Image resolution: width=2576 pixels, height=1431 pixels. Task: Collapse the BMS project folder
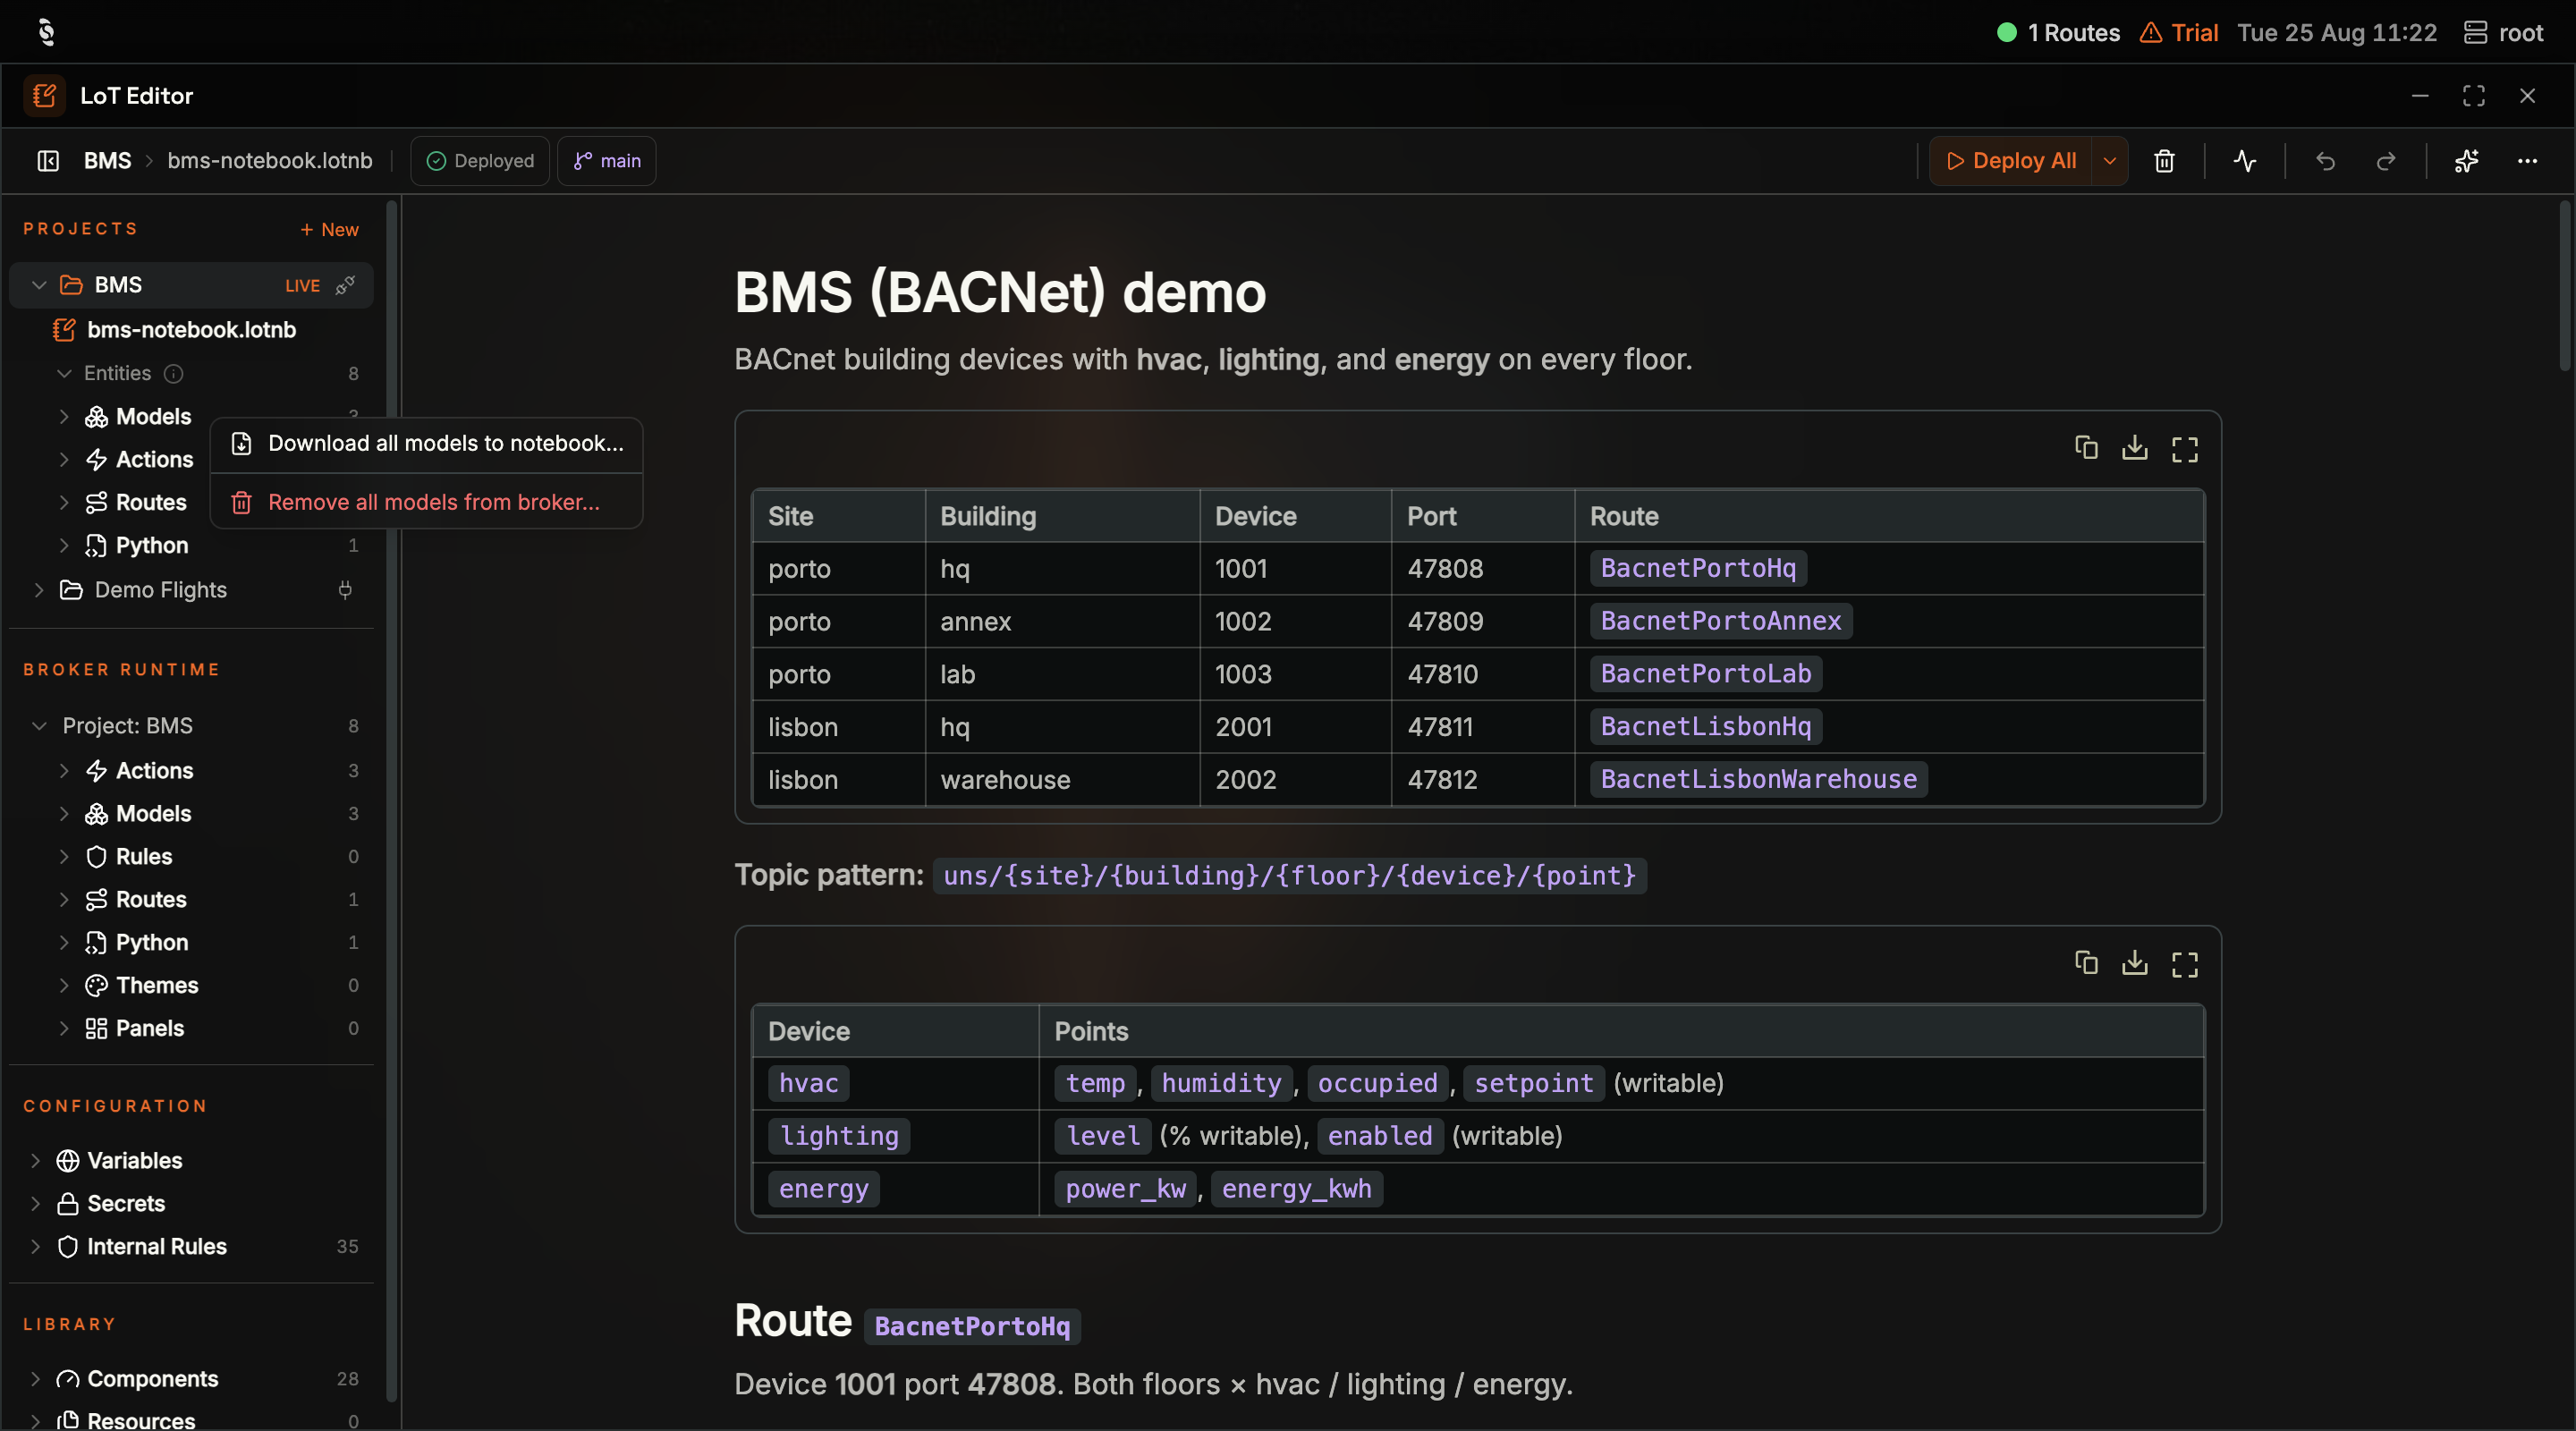pos(39,285)
